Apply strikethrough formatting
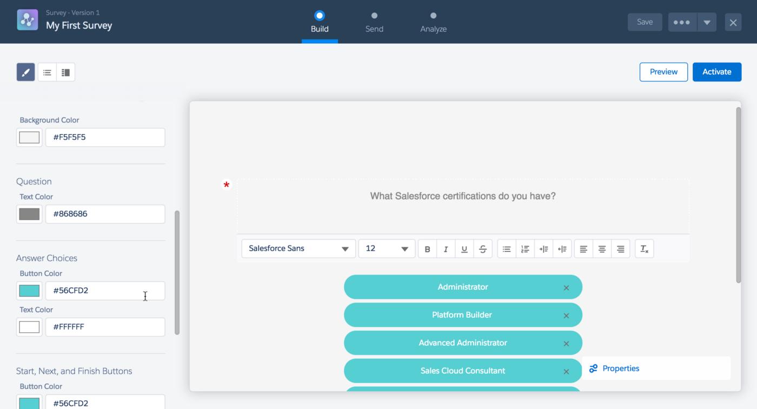This screenshot has width=757, height=409. tap(482, 249)
